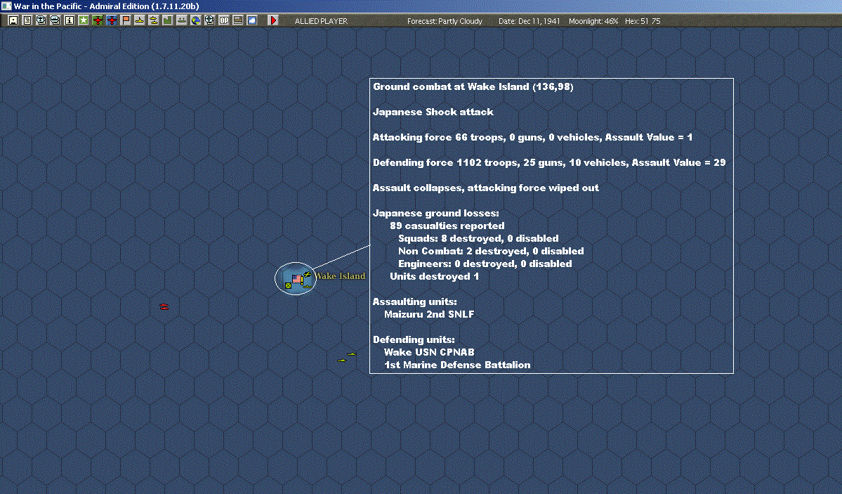842x494 pixels.
Task: Click the 'Forecast: Partly Cloudy' status text
Action: [x=445, y=21]
